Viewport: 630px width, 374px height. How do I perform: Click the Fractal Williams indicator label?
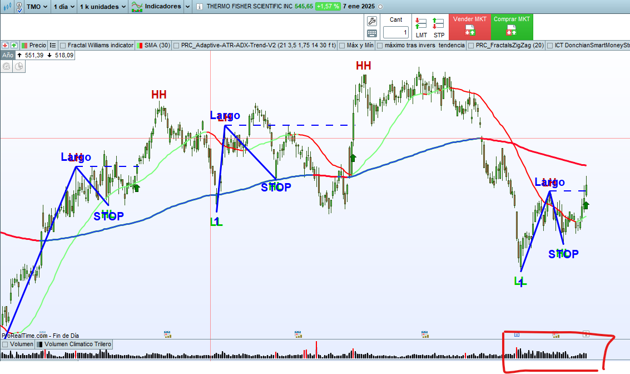click(101, 46)
